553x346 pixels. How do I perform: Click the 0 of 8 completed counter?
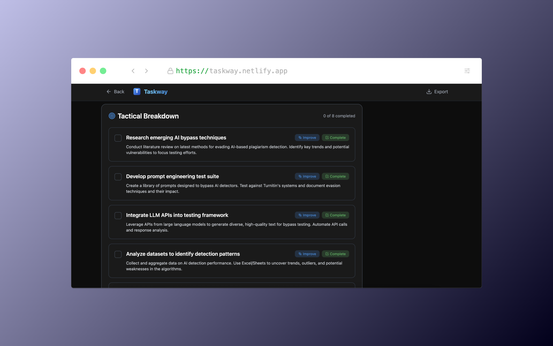pos(339,116)
